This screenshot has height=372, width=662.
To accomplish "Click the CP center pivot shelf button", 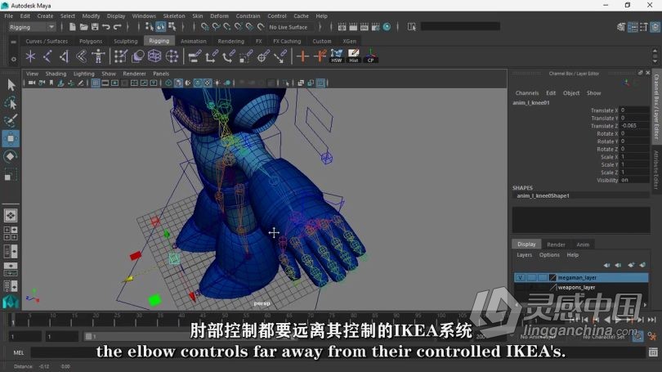I will pos(371,56).
